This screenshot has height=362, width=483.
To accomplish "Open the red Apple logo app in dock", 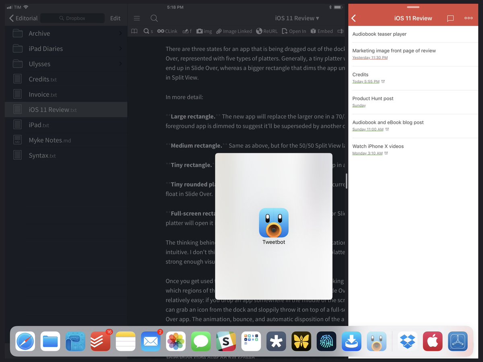I will (433, 341).
